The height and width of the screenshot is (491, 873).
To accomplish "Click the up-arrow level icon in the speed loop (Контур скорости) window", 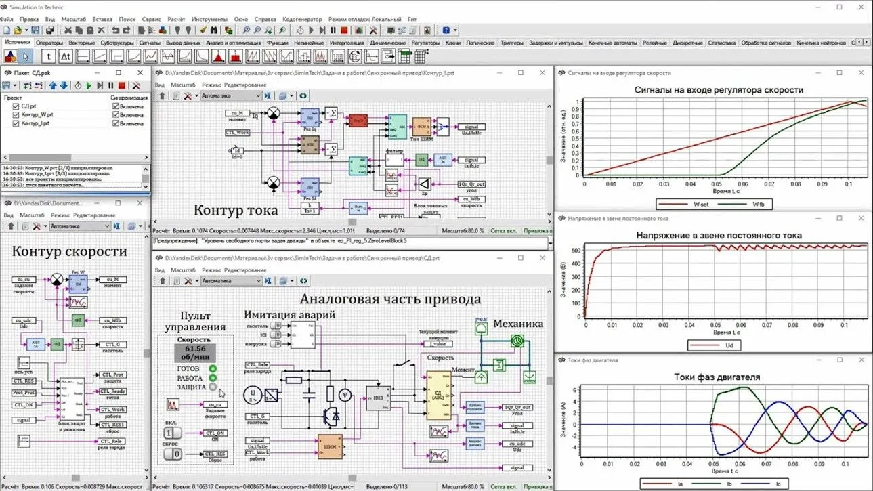I will pyautogui.click(x=9, y=226).
